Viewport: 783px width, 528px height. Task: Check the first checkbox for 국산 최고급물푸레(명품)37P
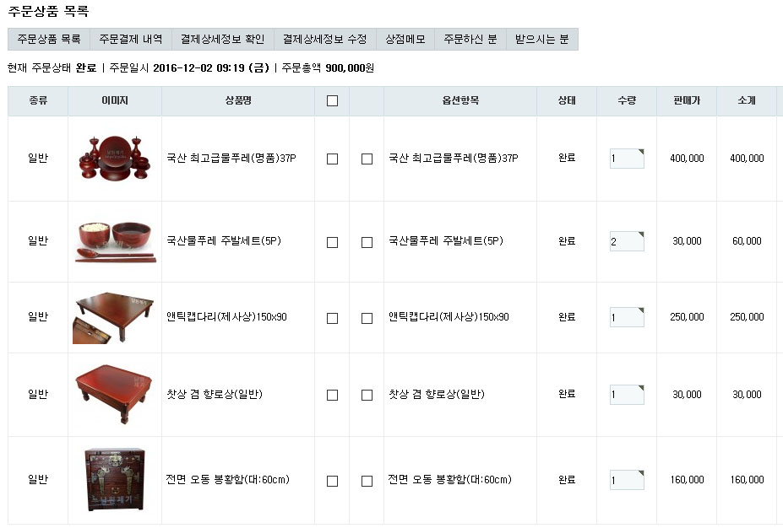[332, 159]
